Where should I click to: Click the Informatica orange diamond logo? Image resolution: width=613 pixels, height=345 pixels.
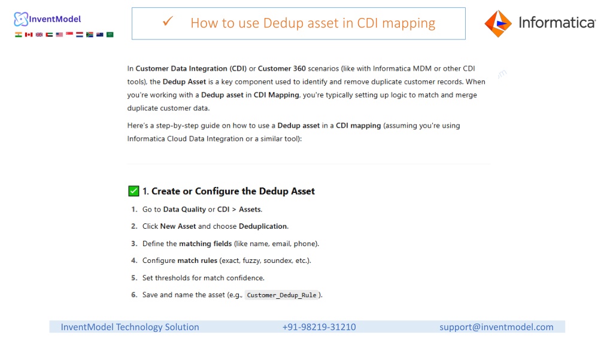(x=498, y=23)
